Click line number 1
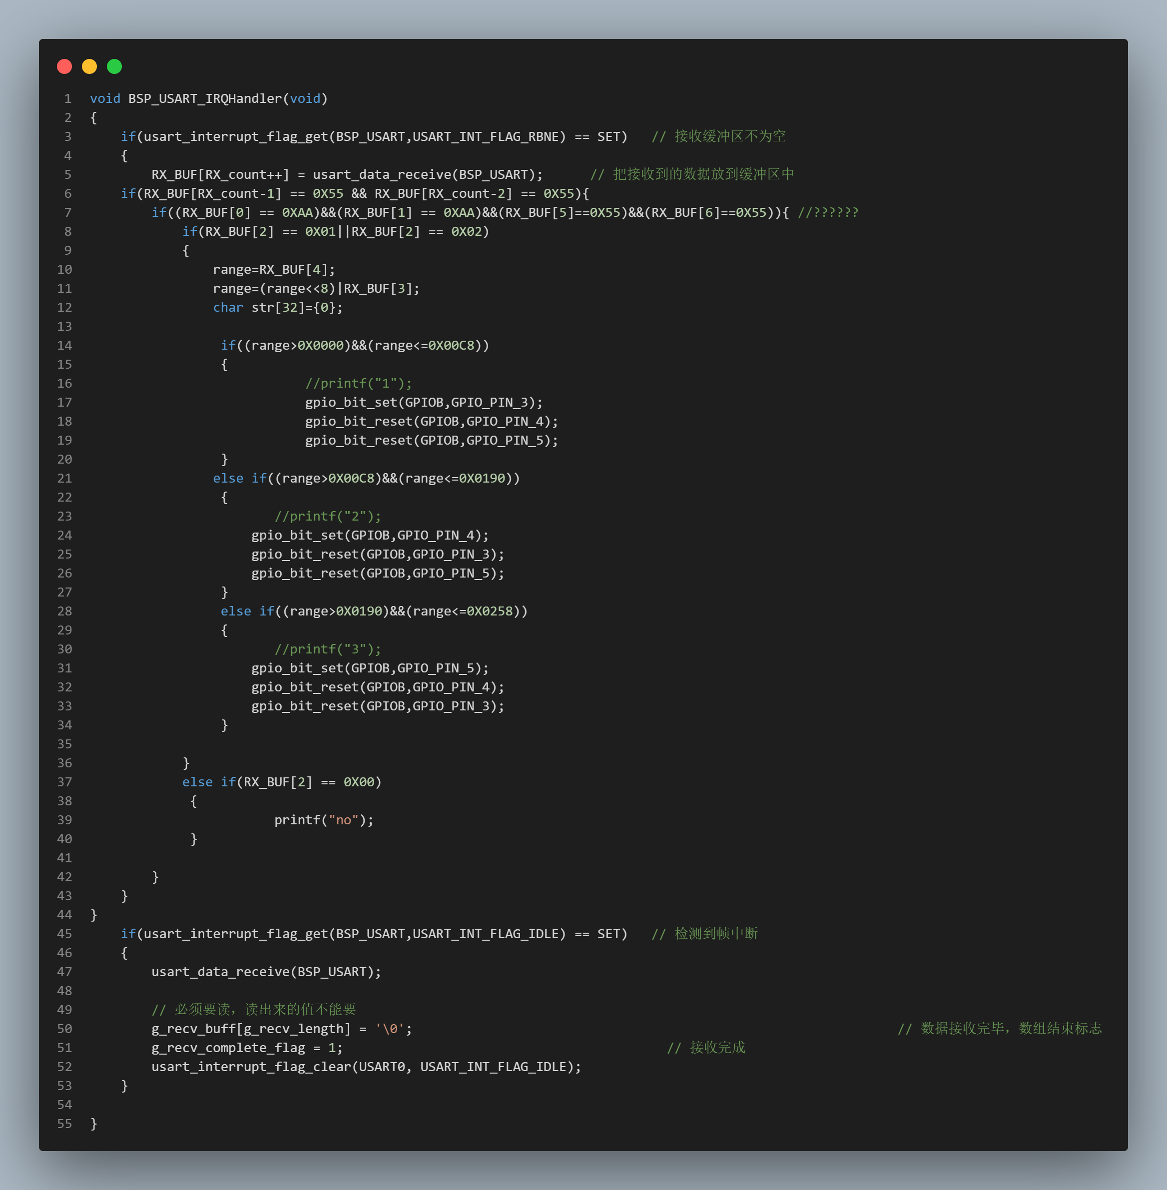Image resolution: width=1167 pixels, height=1190 pixels. 67,98
